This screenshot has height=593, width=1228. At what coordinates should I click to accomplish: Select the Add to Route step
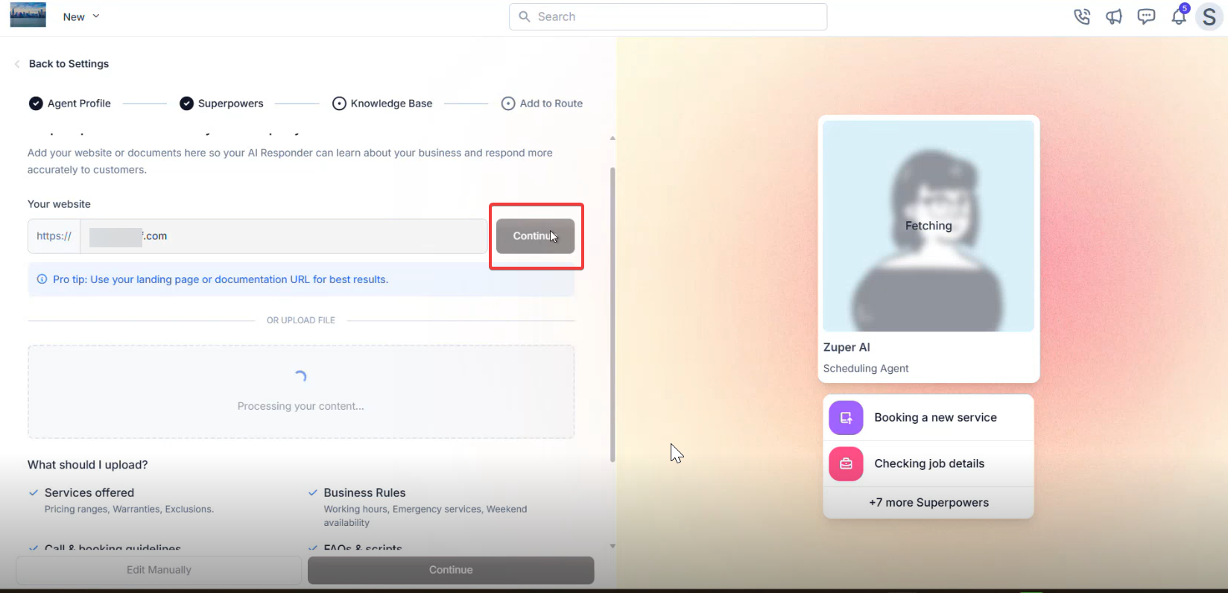[542, 104]
